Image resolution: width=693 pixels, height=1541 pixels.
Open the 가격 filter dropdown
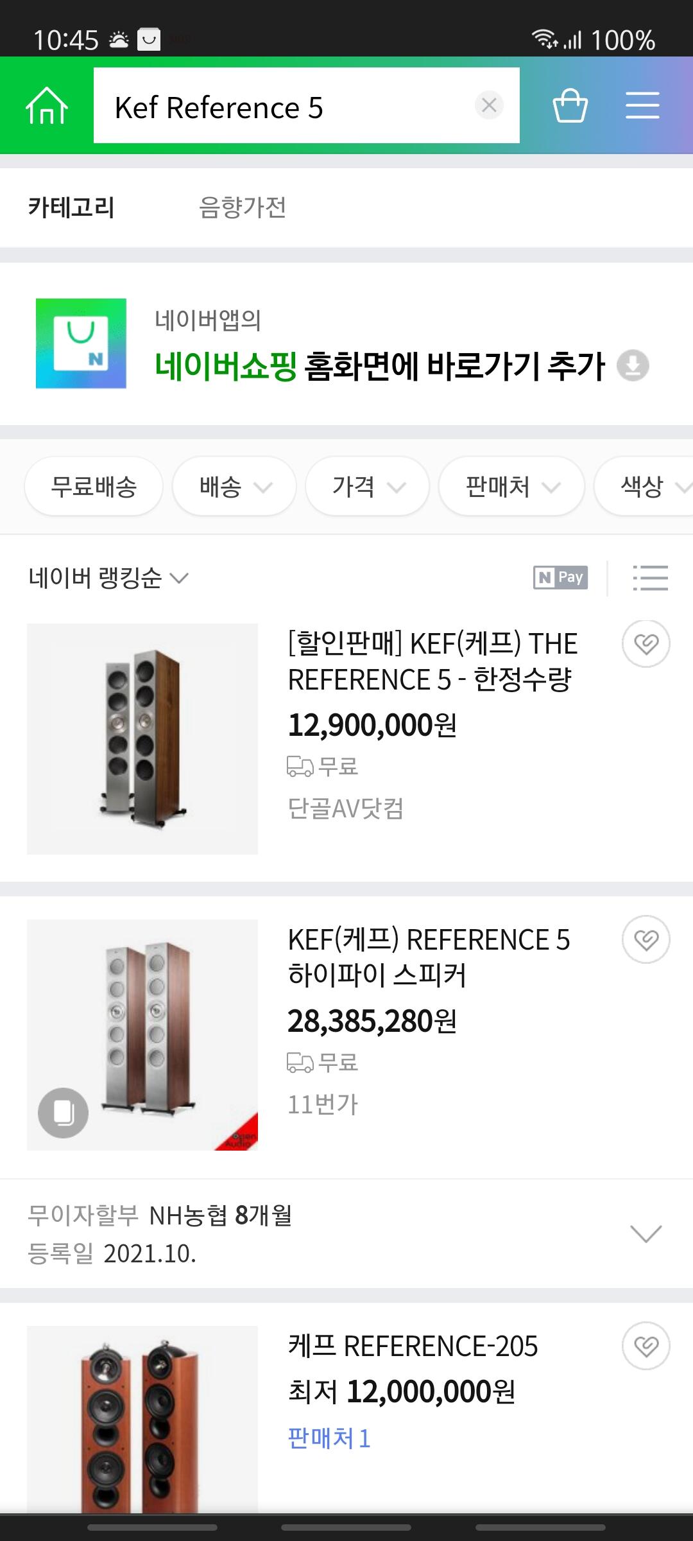point(367,487)
